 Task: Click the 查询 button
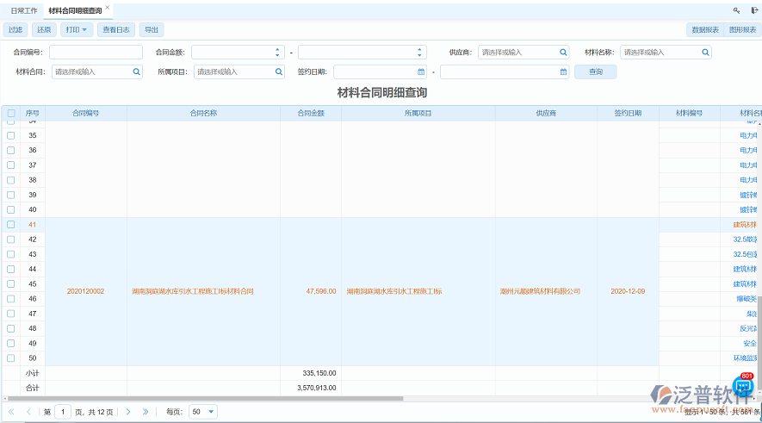tap(595, 72)
